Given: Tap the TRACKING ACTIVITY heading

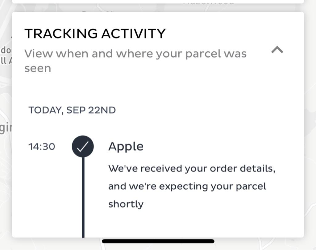Looking at the screenshot, I should [95, 34].
